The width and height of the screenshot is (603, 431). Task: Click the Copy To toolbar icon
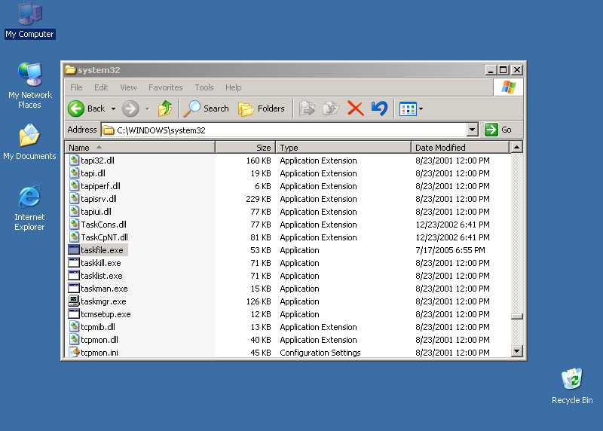click(x=331, y=109)
